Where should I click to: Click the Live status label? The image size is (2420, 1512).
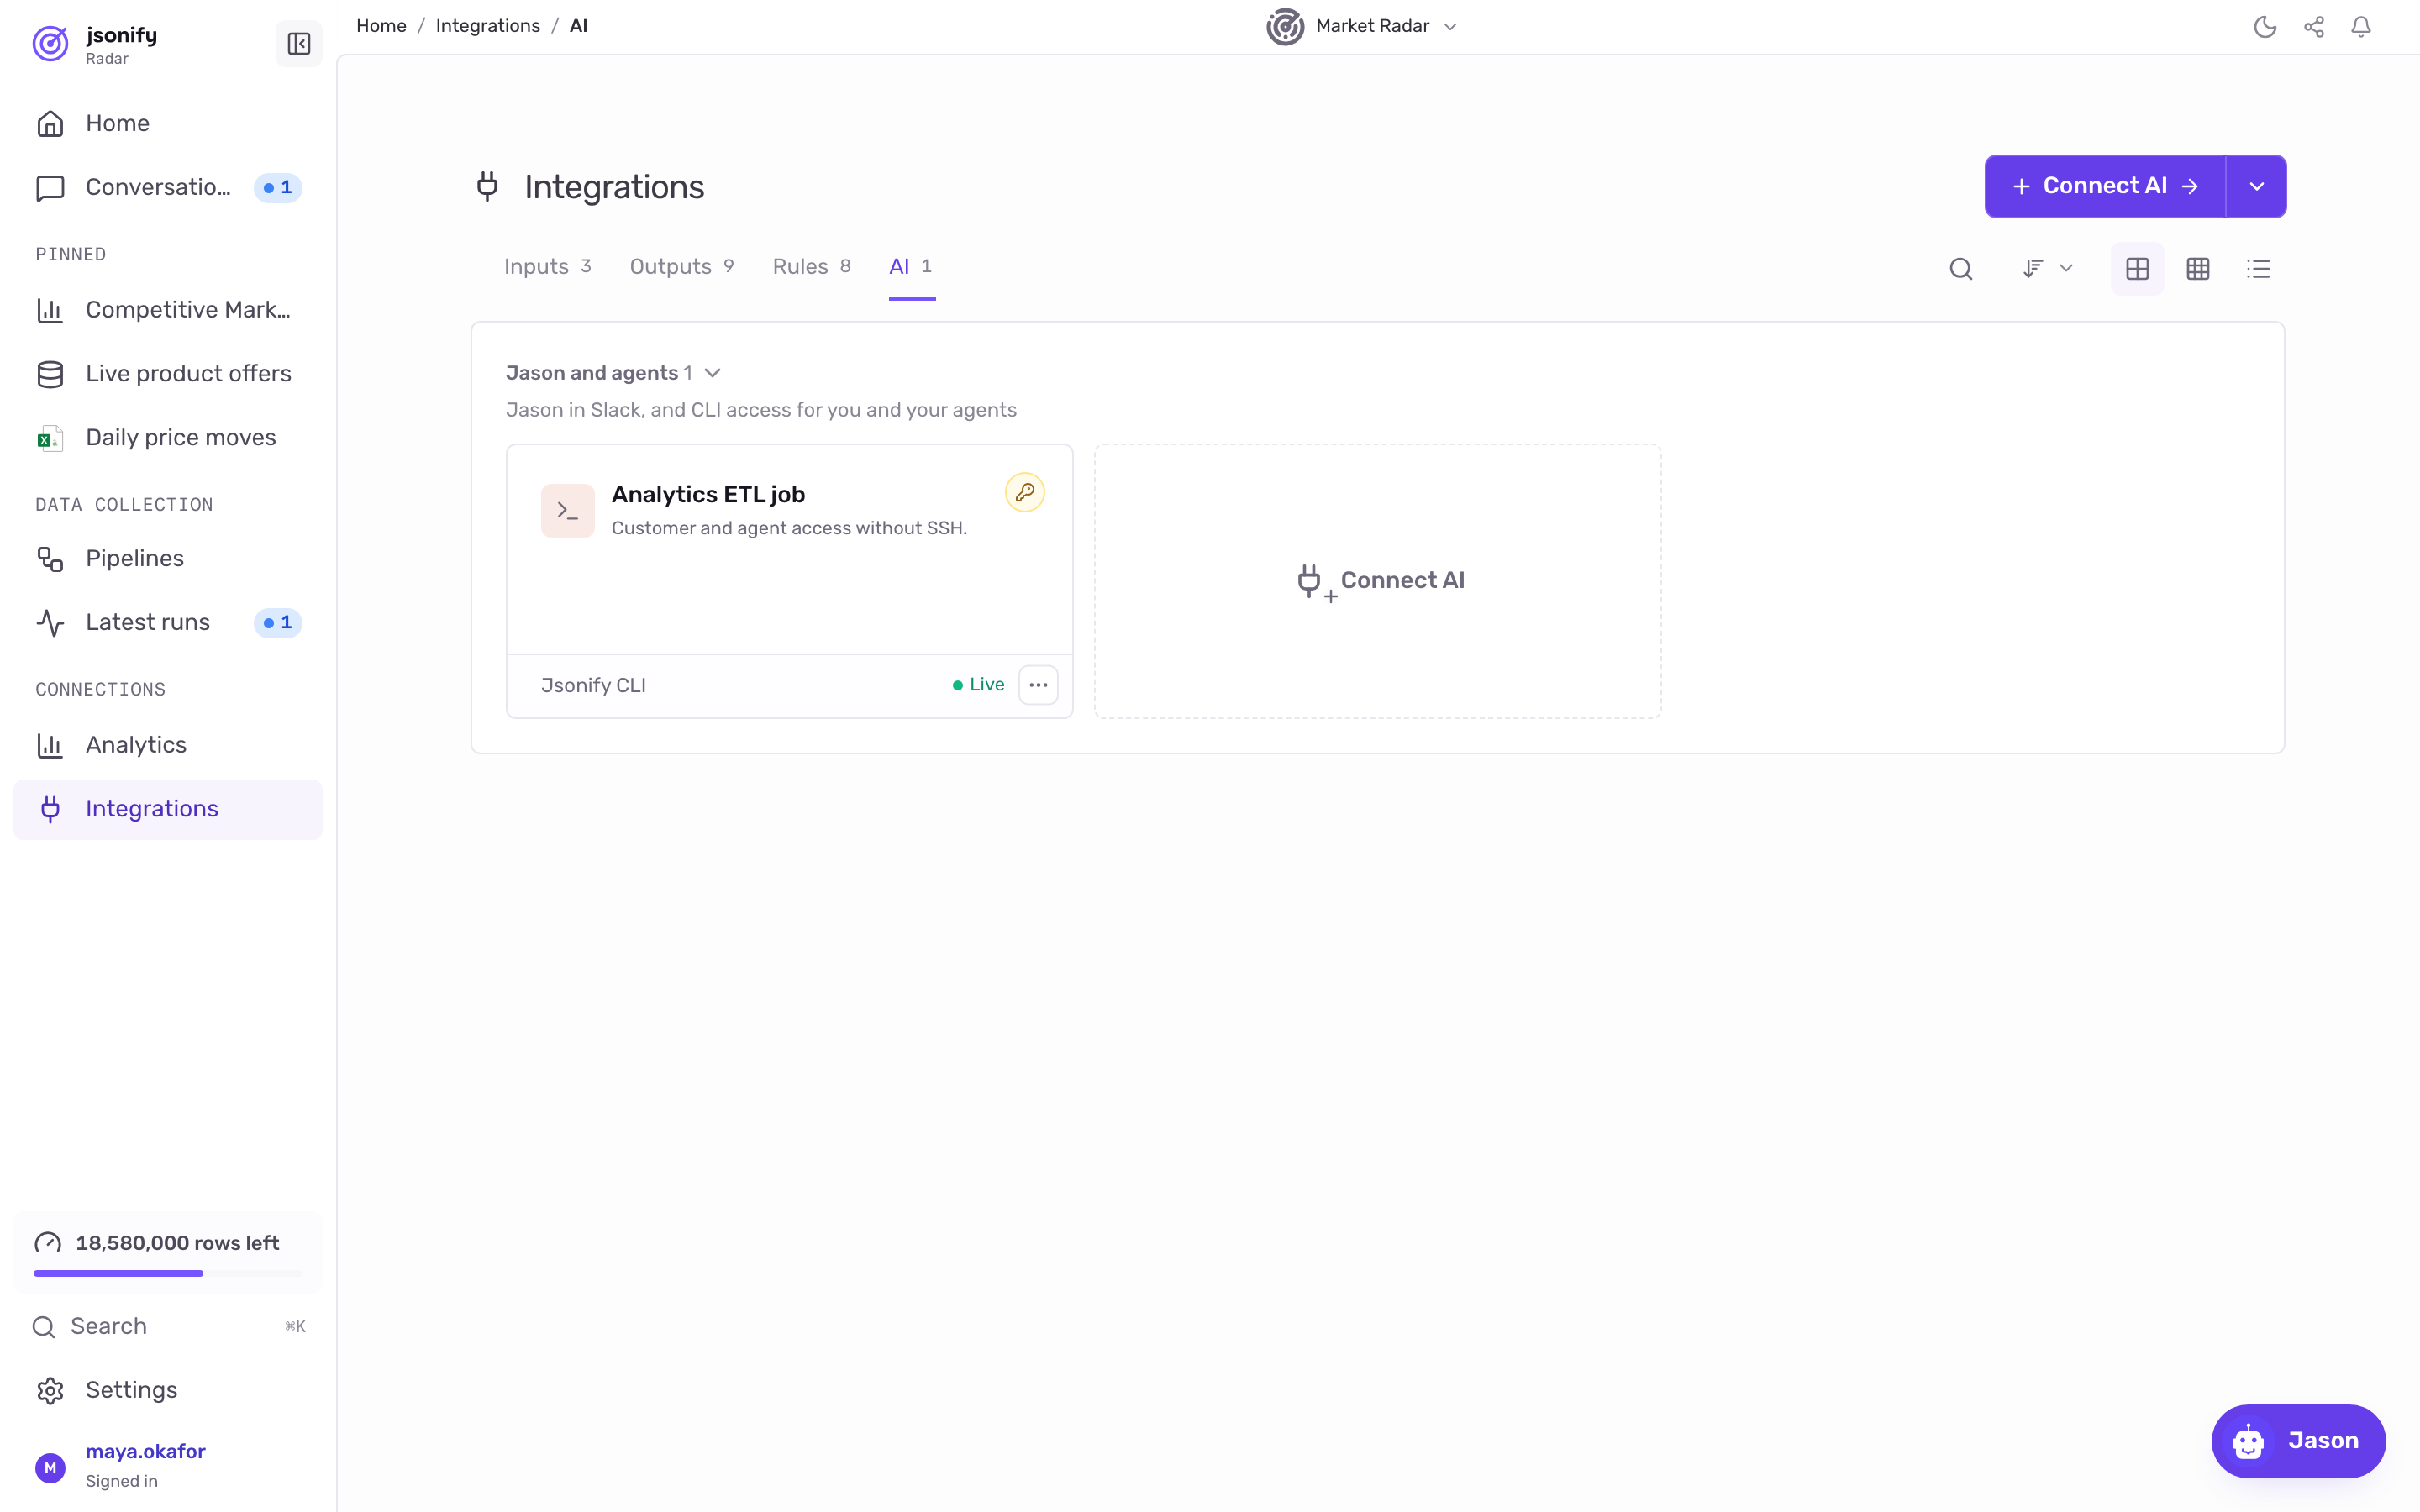pyautogui.click(x=978, y=685)
